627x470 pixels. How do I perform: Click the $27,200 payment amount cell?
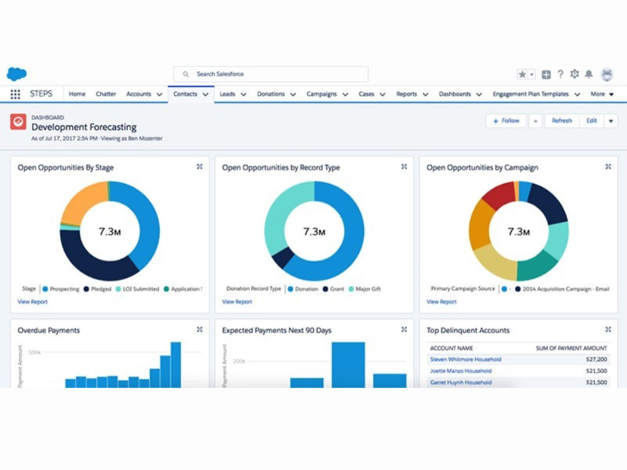coord(596,359)
